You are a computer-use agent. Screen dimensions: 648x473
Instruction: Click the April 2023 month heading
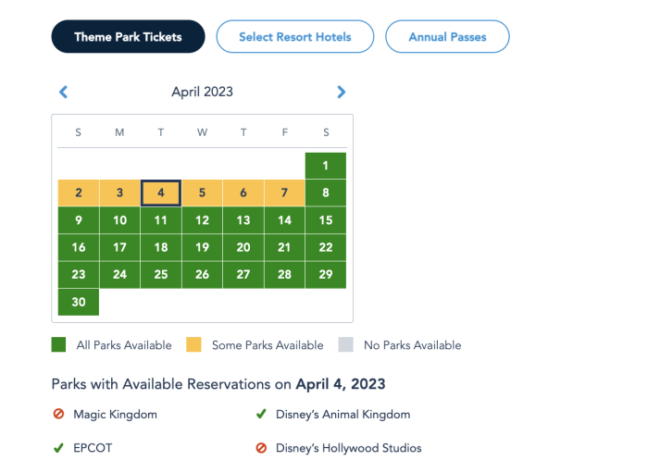202,92
